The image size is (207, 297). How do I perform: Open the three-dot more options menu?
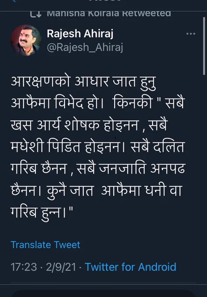(190, 34)
